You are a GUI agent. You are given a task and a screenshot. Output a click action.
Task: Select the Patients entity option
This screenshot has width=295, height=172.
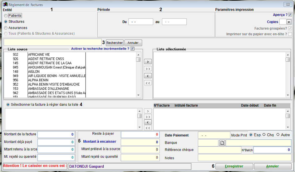(6, 16)
